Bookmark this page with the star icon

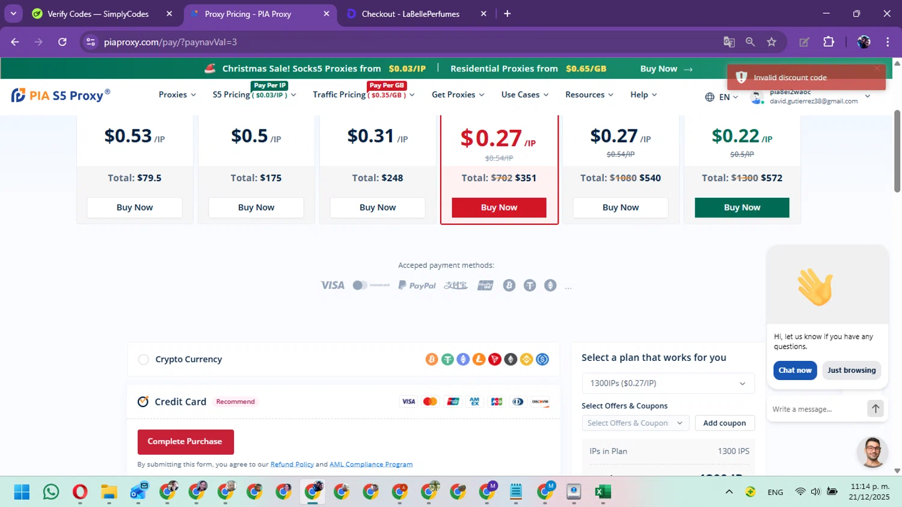tap(772, 42)
